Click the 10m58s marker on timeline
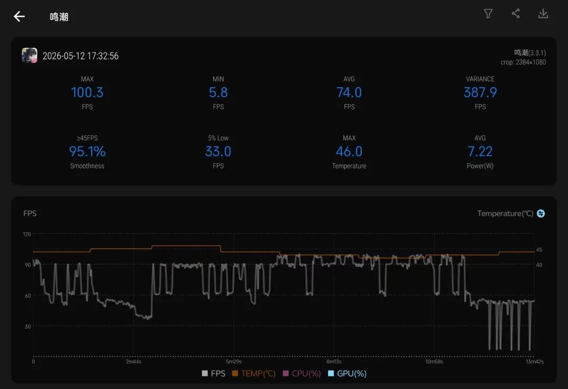 click(x=434, y=362)
